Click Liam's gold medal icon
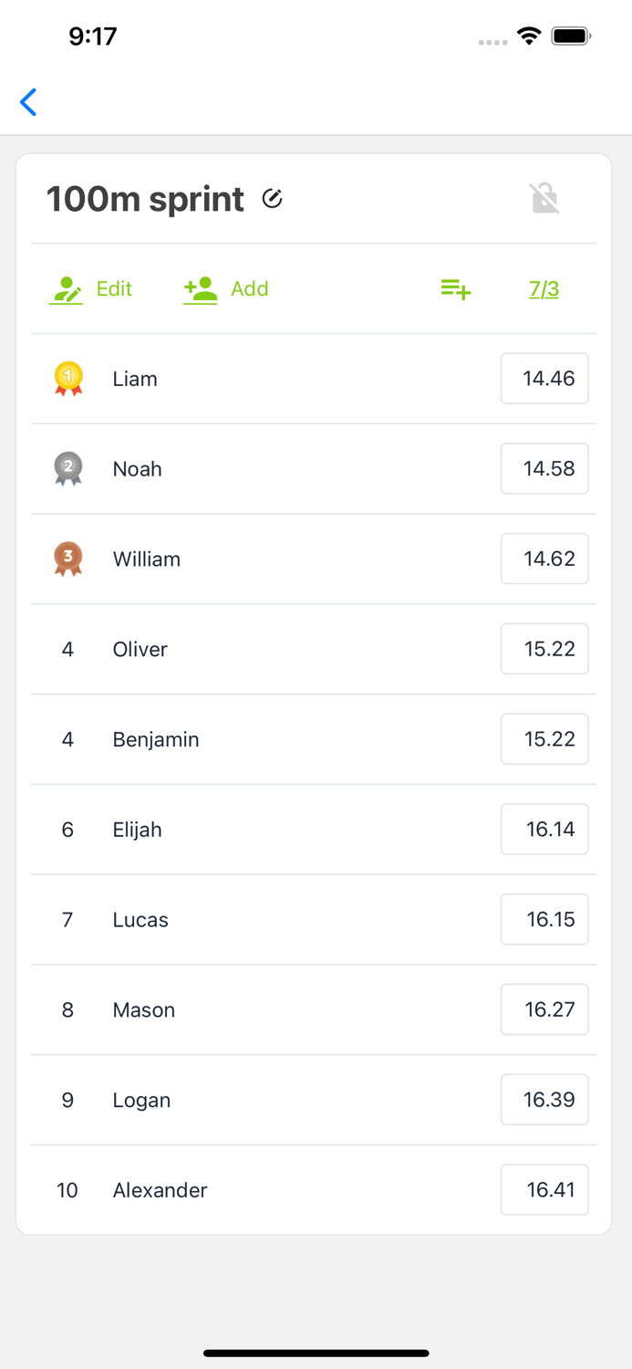 pos(67,378)
